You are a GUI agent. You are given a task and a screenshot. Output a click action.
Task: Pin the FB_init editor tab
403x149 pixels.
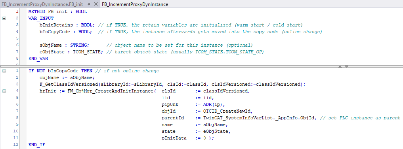click(x=88, y=4)
